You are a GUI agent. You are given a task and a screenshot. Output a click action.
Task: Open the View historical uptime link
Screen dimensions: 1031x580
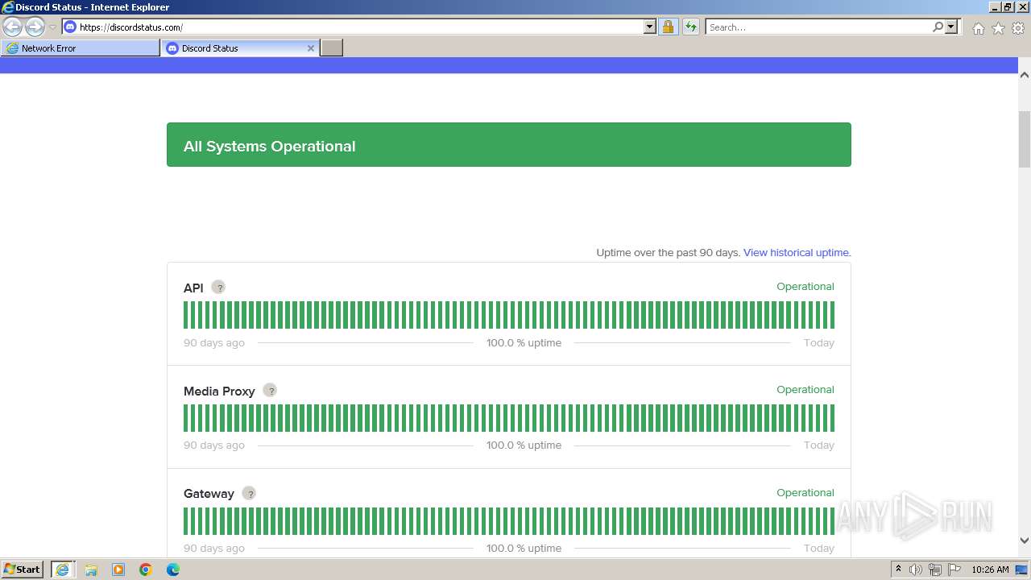point(797,252)
